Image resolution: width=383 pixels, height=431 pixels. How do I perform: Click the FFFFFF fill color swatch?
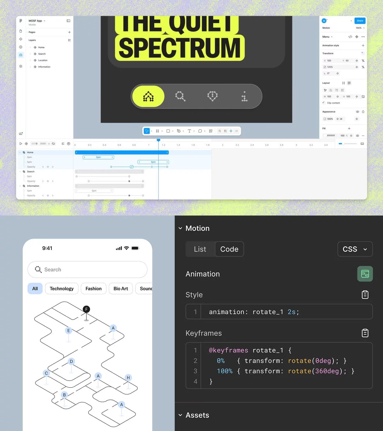click(x=325, y=136)
